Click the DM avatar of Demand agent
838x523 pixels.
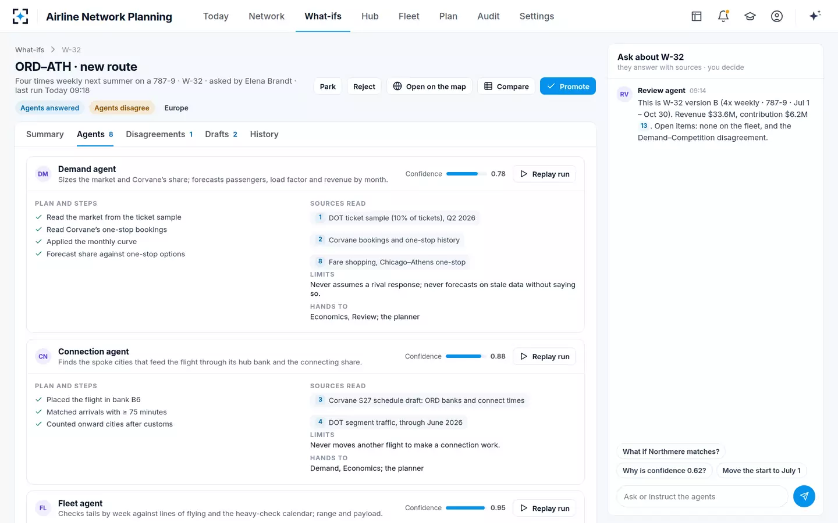(43, 174)
